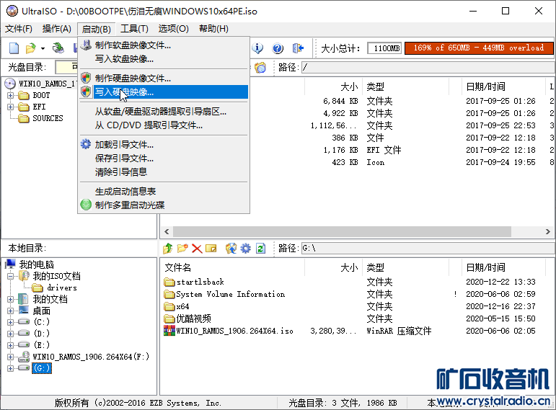This screenshot has width=556, height=410.
Task: Expand the BOOT folder in disc tree
Action: tap(10, 95)
